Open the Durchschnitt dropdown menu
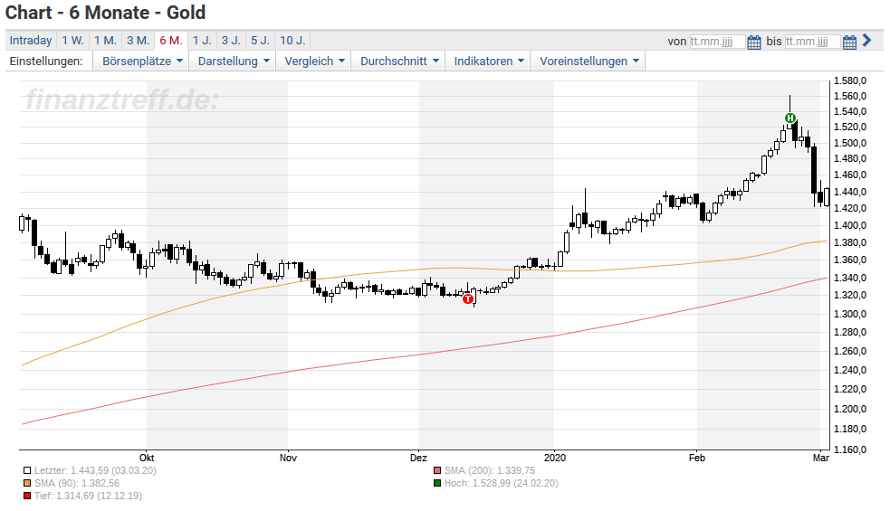Image resolution: width=890 pixels, height=511 pixels. tap(399, 61)
